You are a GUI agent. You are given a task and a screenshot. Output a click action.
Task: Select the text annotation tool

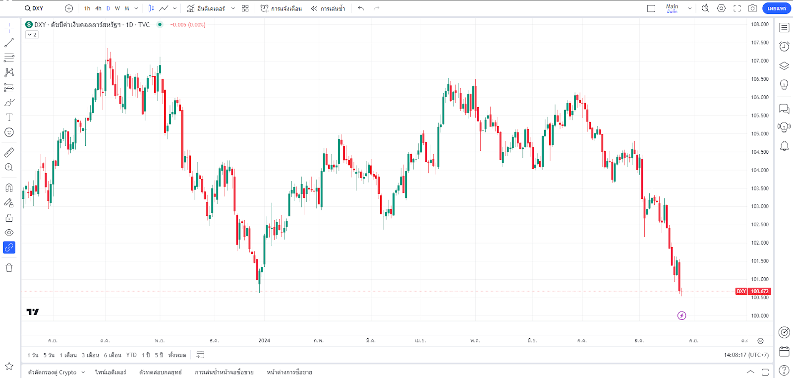click(x=9, y=118)
